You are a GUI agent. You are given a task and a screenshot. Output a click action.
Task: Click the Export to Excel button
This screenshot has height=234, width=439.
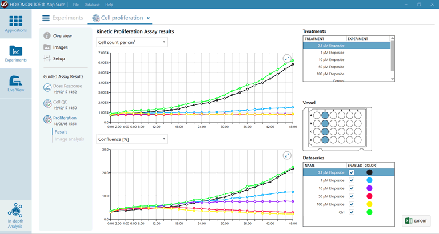point(416,221)
